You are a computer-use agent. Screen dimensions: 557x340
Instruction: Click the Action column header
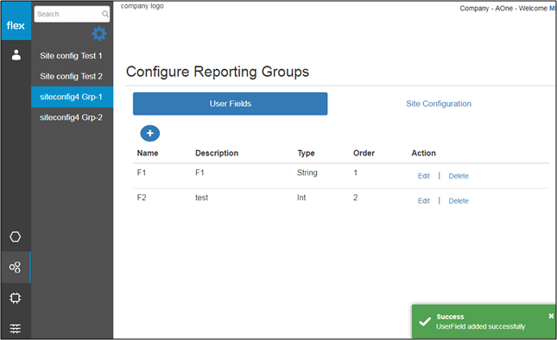tap(423, 153)
